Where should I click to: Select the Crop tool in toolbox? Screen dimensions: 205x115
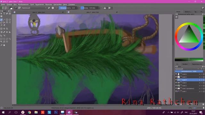[7, 29]
